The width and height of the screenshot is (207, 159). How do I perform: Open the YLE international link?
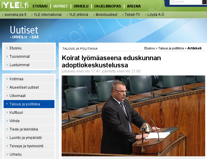click(x=47, y=15)
